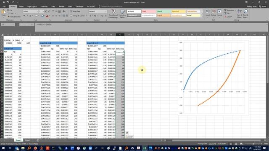
Task: Click the Increase Indent icon
Action: pos(66,16)
